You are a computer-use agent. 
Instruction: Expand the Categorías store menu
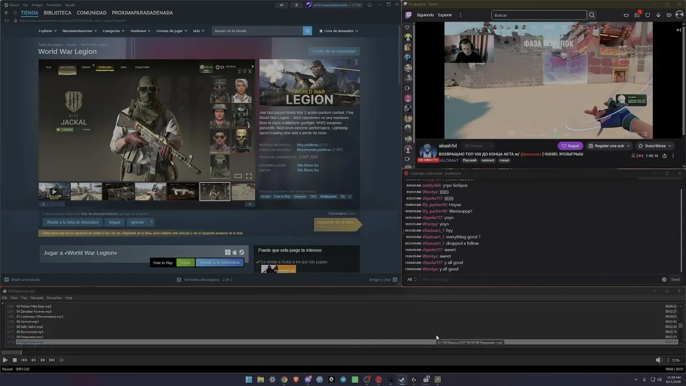[x=114, y=31]
